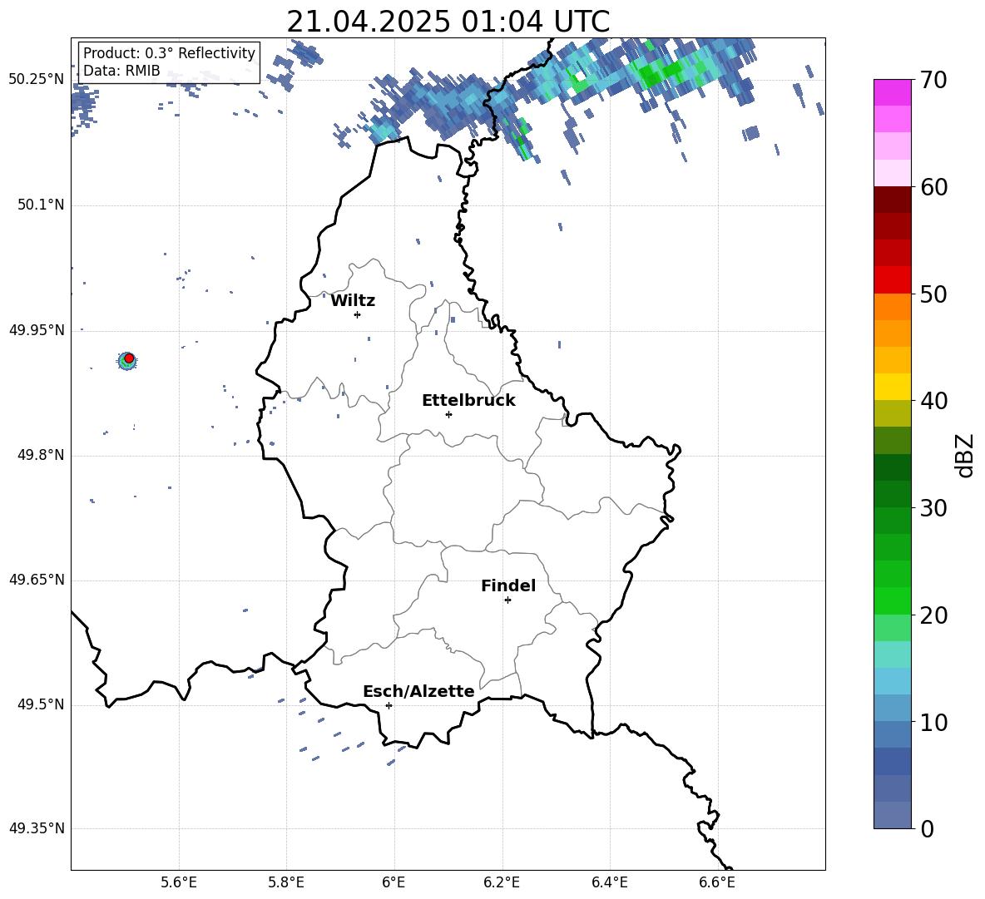Pick the dark maroon colorbar segment below 60
Image resolution: width=985 pixels, height=899 pixels.
[892, 200]
